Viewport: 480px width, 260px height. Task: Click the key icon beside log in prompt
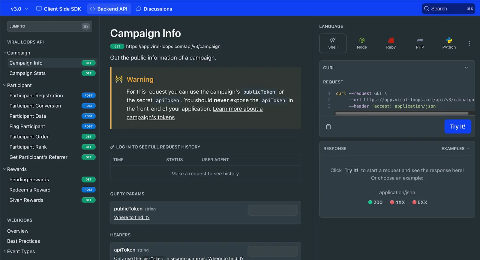[x=112, y=147]
